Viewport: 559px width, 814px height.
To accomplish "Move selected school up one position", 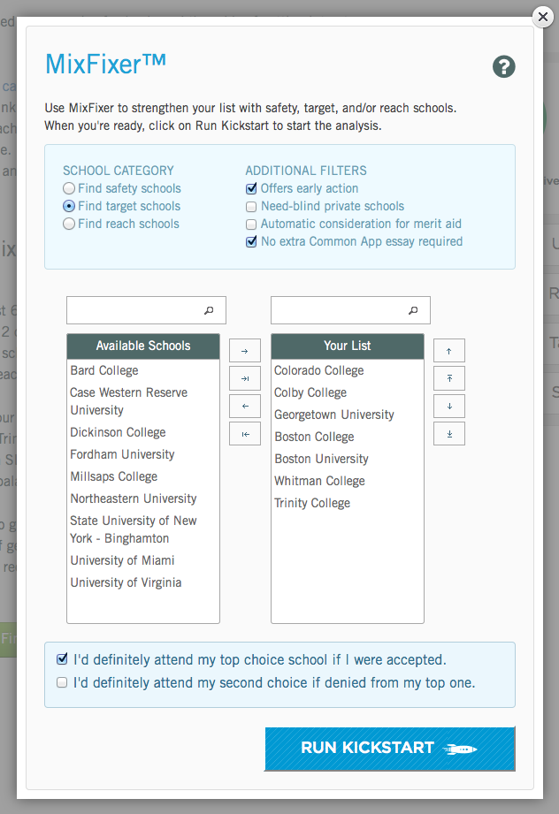I will 449,351.
